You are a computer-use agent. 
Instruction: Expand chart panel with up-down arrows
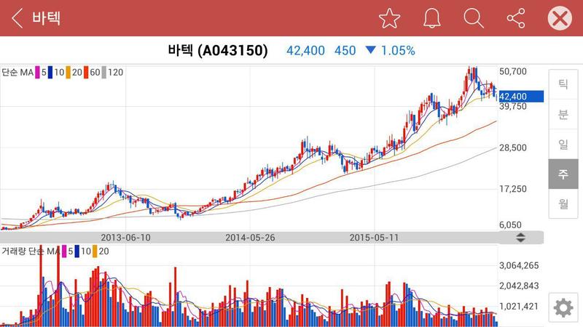click(520, 238)
